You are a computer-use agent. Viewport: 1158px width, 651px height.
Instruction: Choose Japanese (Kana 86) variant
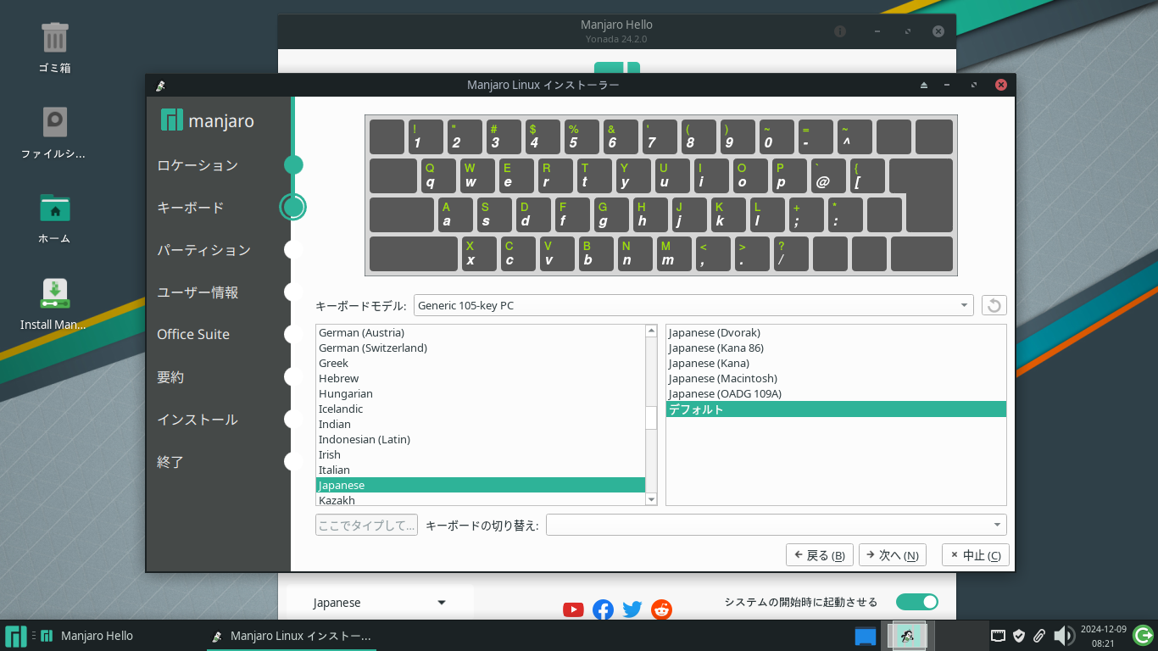pos(836,348)
